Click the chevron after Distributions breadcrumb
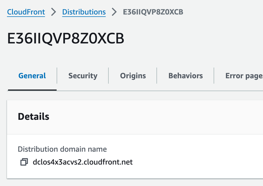The image size is (263, 186). click(x=114, y=12)
